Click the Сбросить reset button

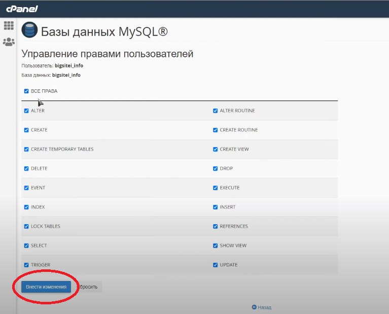(88, 287)
